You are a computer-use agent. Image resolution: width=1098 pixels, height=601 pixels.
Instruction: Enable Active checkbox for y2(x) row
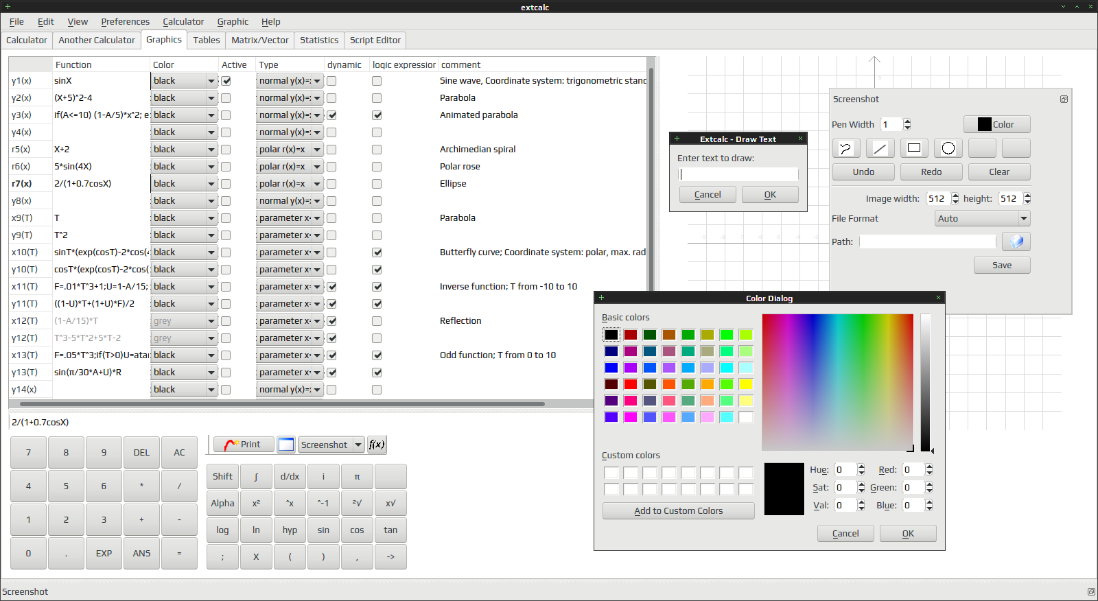point(226,98)
